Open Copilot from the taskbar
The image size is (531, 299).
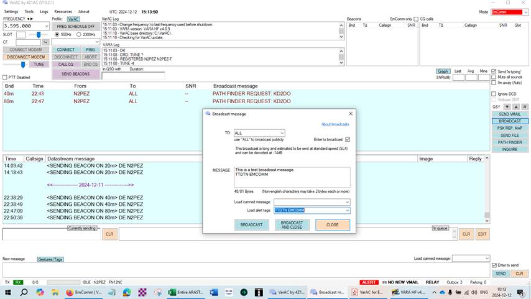pyautogui.click(x=40, y=292)
